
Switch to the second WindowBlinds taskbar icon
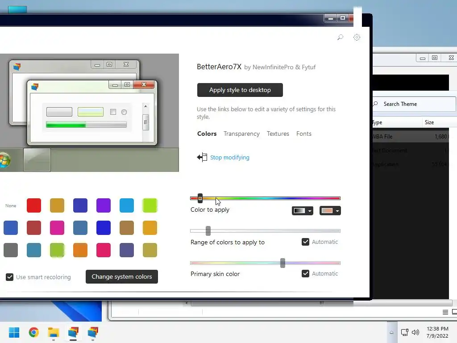pyautogui.click(x=93, y=332)
